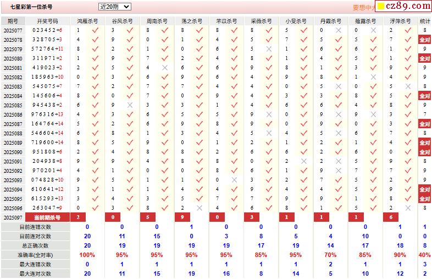Click the gray X for 丹霞杀号 in row 2025092
Image resolution: width=432 pixels, height=279 pixels.
339,171
